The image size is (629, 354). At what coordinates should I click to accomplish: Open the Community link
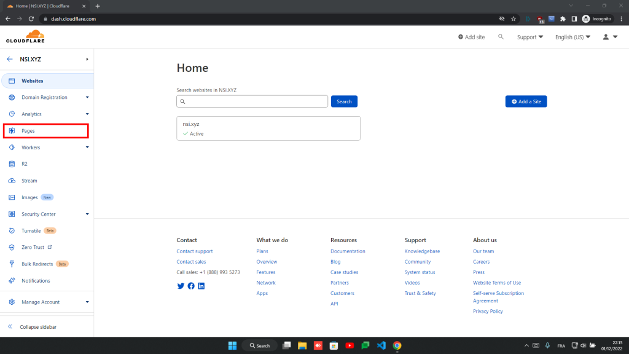(x=418, y=262)
